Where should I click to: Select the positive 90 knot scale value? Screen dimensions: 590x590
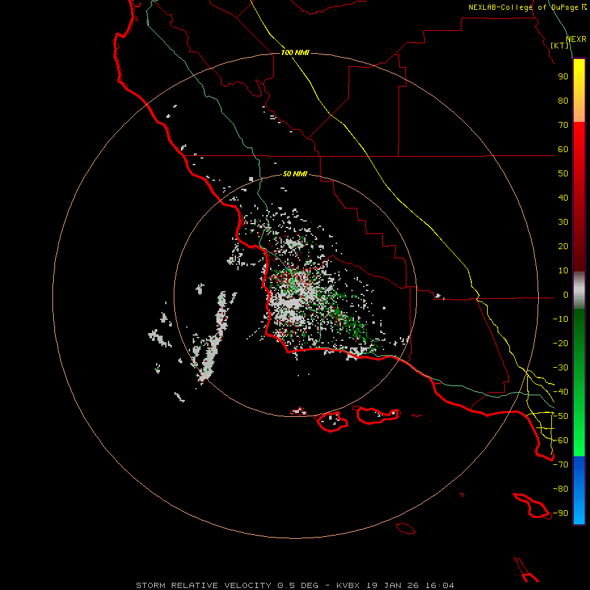[x=563, y=77]
